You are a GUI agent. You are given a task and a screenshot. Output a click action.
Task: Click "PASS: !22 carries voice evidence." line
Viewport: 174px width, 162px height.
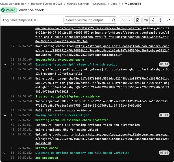[x=64, y=110]
